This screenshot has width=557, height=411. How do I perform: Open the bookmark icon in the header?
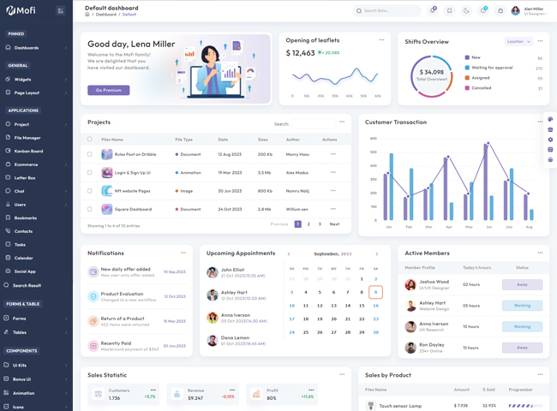[x=449, y=11]
